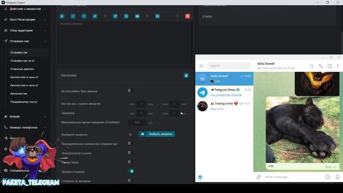Open the black panther photo in chat
343x193 pixels.
(302, 130)
